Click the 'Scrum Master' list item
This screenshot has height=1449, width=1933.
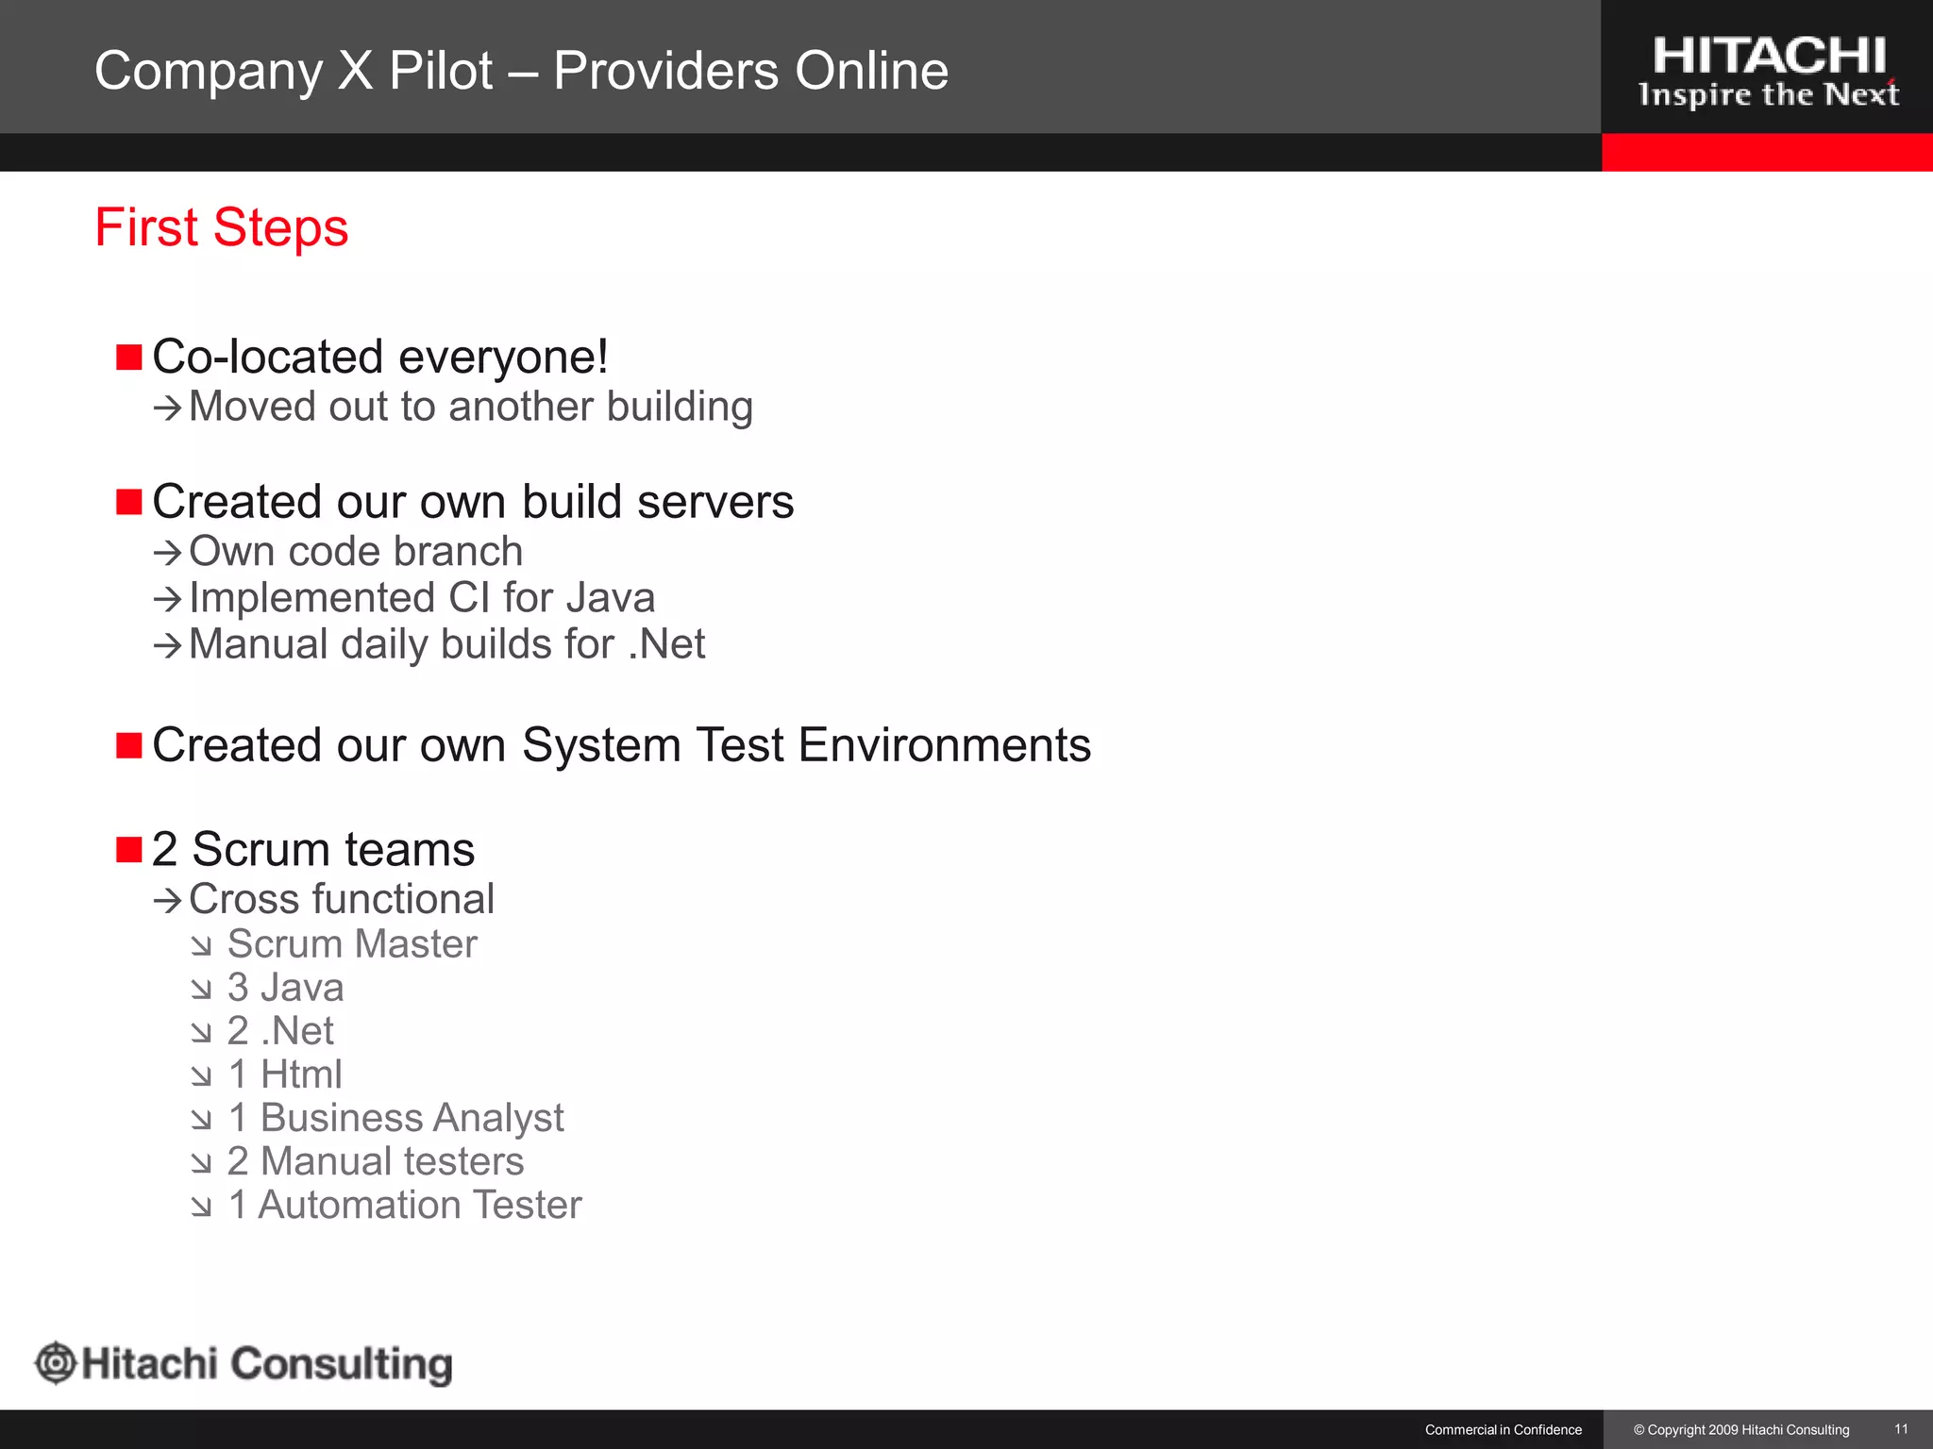352,944
